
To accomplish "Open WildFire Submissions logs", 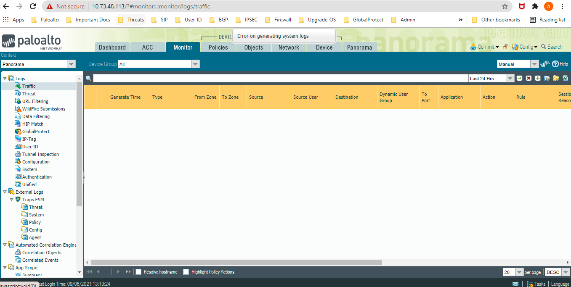I will 44,108.
